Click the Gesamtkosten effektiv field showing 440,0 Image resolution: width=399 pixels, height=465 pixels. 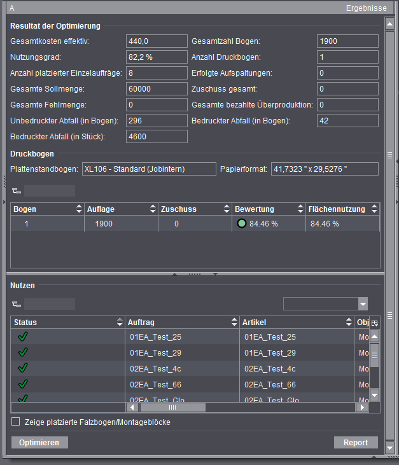pos(157,41)
